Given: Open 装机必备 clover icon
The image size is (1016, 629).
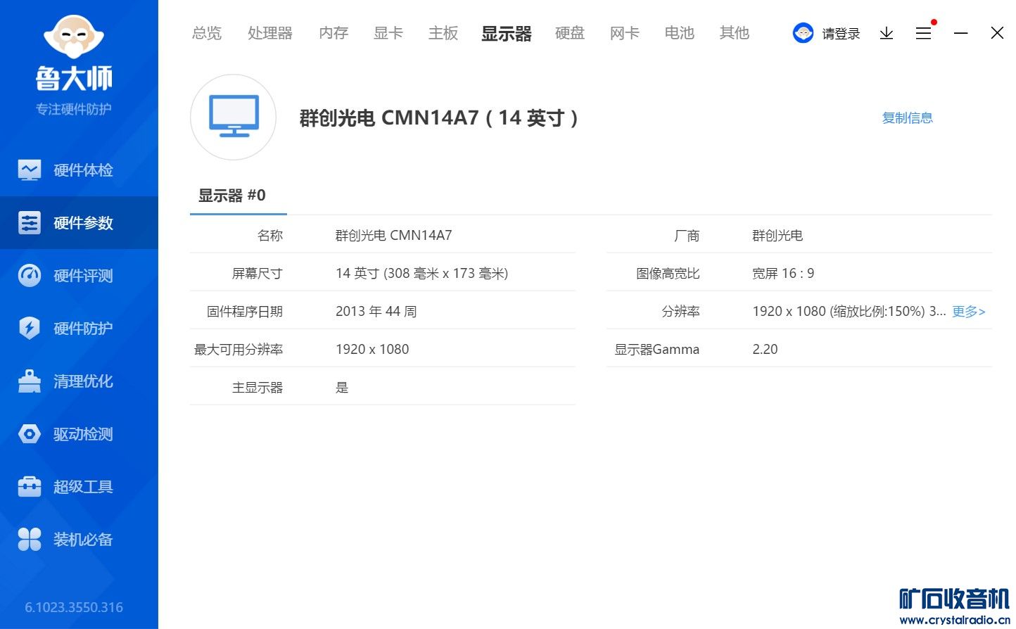Looking at the screenshot, I should 30,540.
